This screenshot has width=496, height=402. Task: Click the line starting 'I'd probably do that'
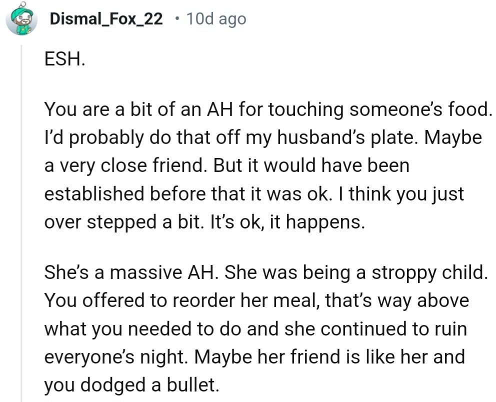pos(263,137)
